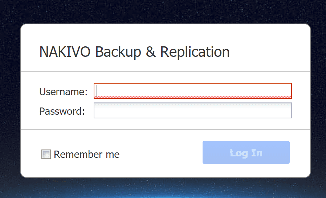Click the word "me" beside the checkbox
326x198 pixels.
click(x=113, y=155)
